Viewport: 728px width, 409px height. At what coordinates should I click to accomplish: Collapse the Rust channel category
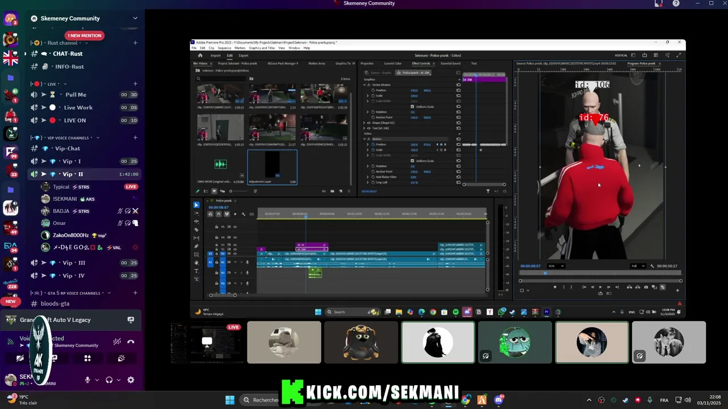(x=62, y=43)
